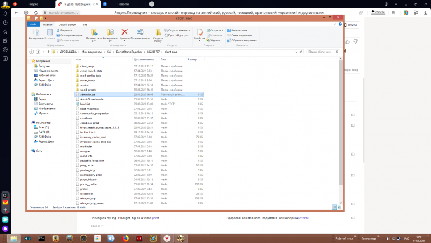
Task: Expand Простой доступ dropdown in ribbon
Action: click(x=177, y=35)
